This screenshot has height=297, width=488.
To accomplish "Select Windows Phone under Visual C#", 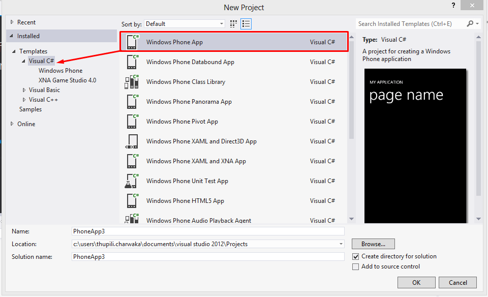I will [60, 71].
